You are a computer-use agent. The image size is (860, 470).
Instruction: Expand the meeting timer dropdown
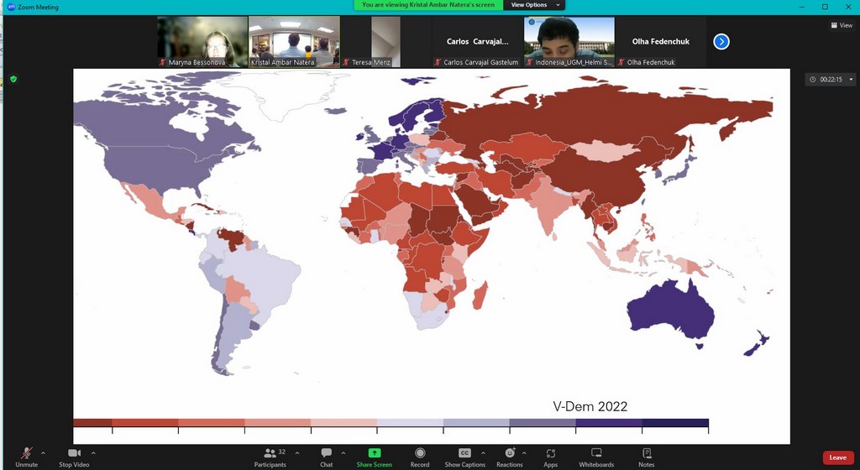click(851, 80)
